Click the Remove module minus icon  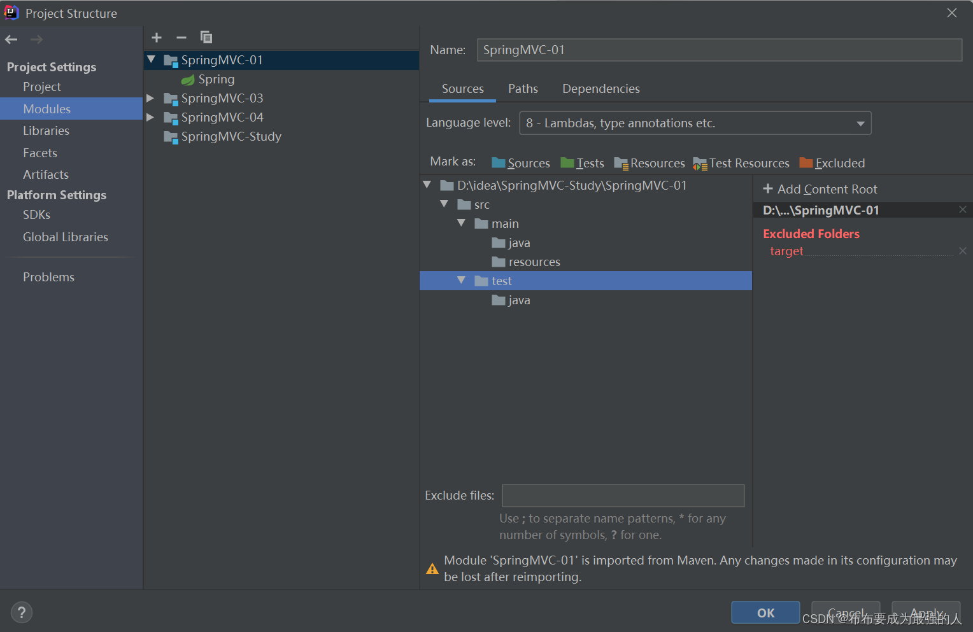pos(181,38)
